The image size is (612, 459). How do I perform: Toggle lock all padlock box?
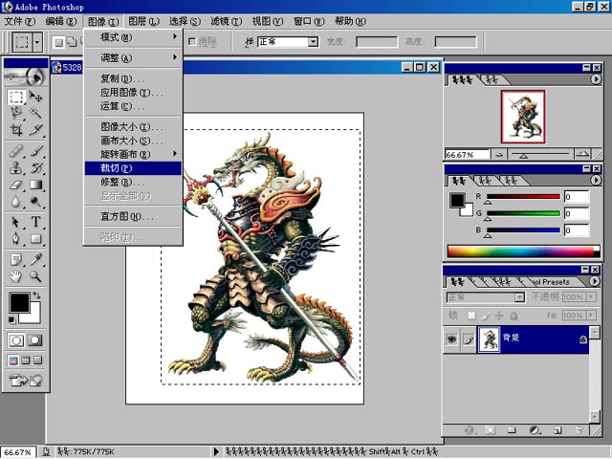(514, 316)
